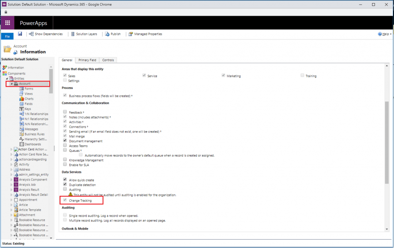Click the solution tree scroll down arrow
This screenshot has height=248, width=394.
(x=51, y=238)
